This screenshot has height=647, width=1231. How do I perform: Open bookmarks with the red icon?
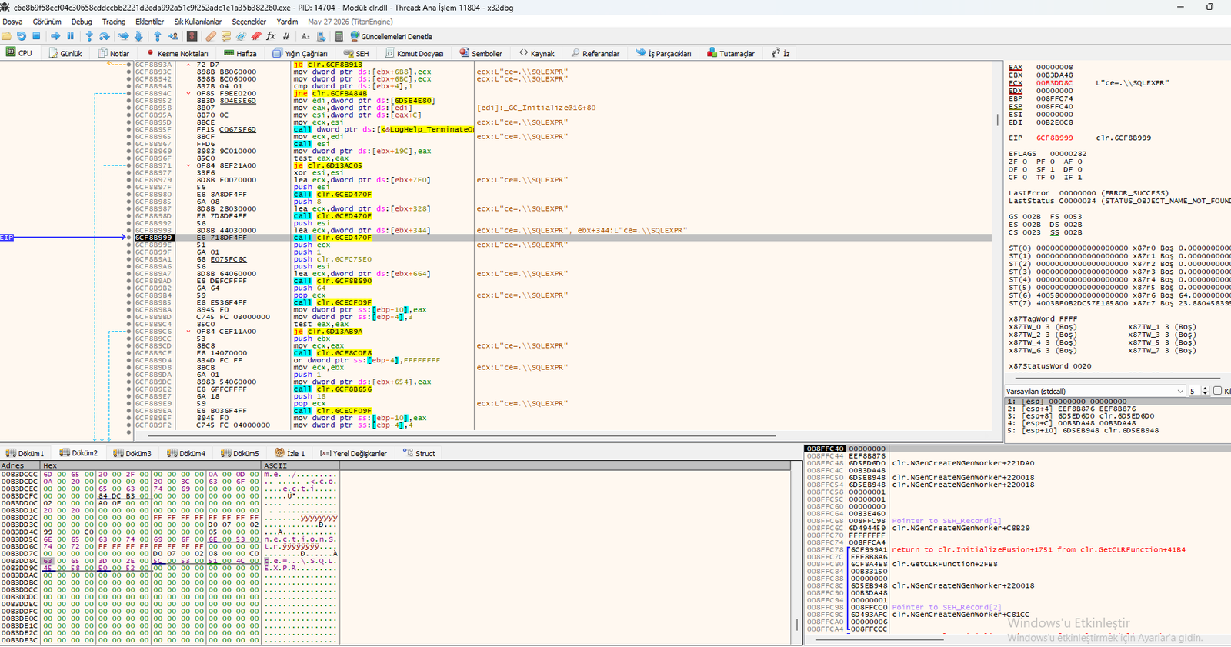pos(255,36)
